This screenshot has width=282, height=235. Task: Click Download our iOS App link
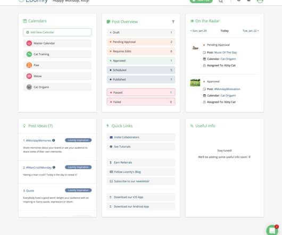click(141, 197)
